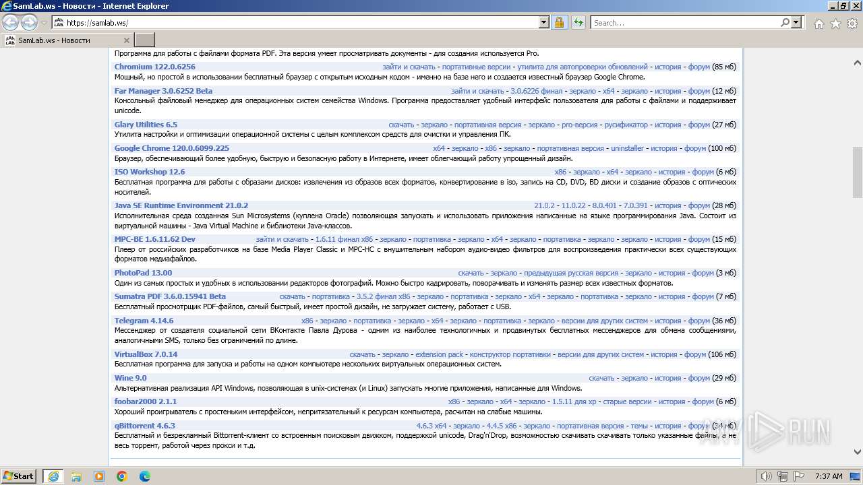
Task: Open Java SE Runtime Environment 21.0.2 link
Action: 181,205
